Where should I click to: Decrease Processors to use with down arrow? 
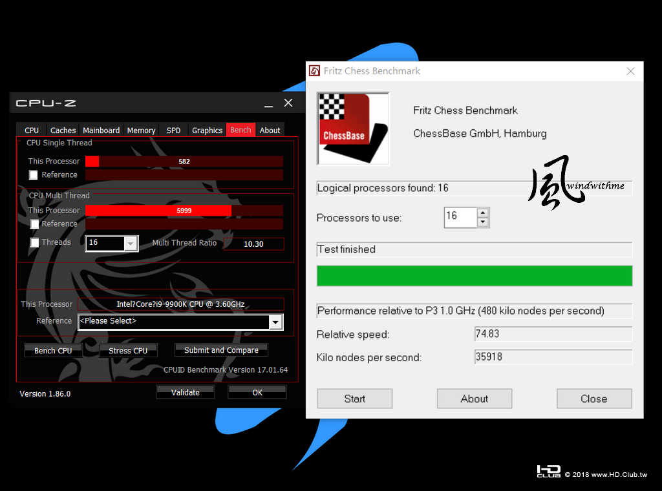[483, 222]
